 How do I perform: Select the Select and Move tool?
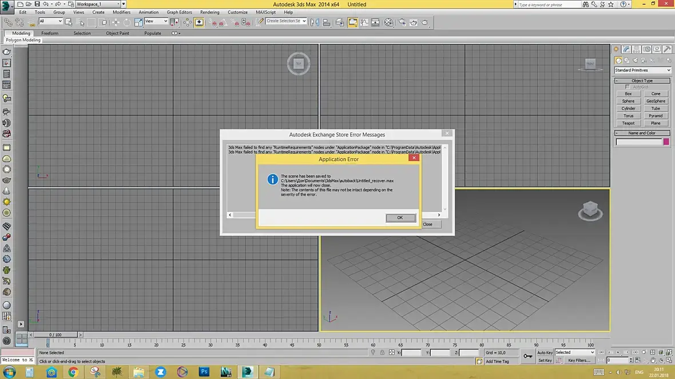coord(116,22)
